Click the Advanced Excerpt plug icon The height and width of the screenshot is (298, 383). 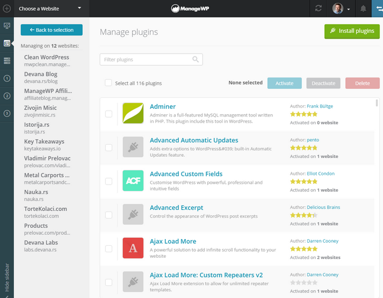tap(133, 214)
